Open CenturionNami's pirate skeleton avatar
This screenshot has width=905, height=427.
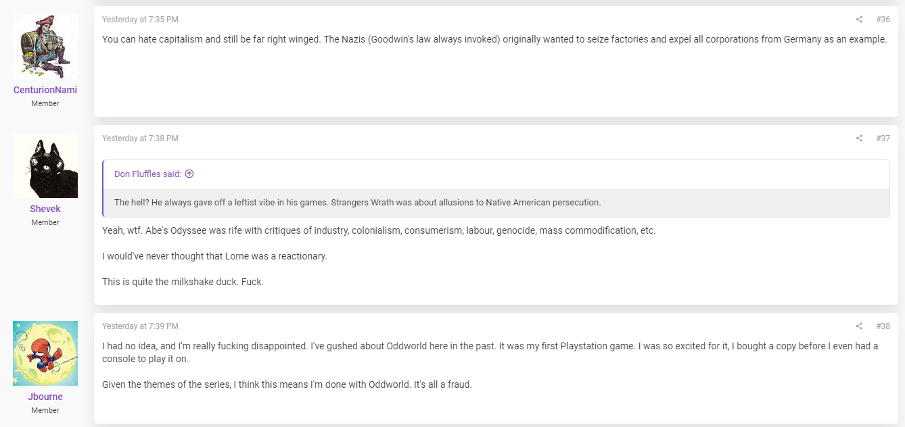pyautogui.click(x=45, y=47)
